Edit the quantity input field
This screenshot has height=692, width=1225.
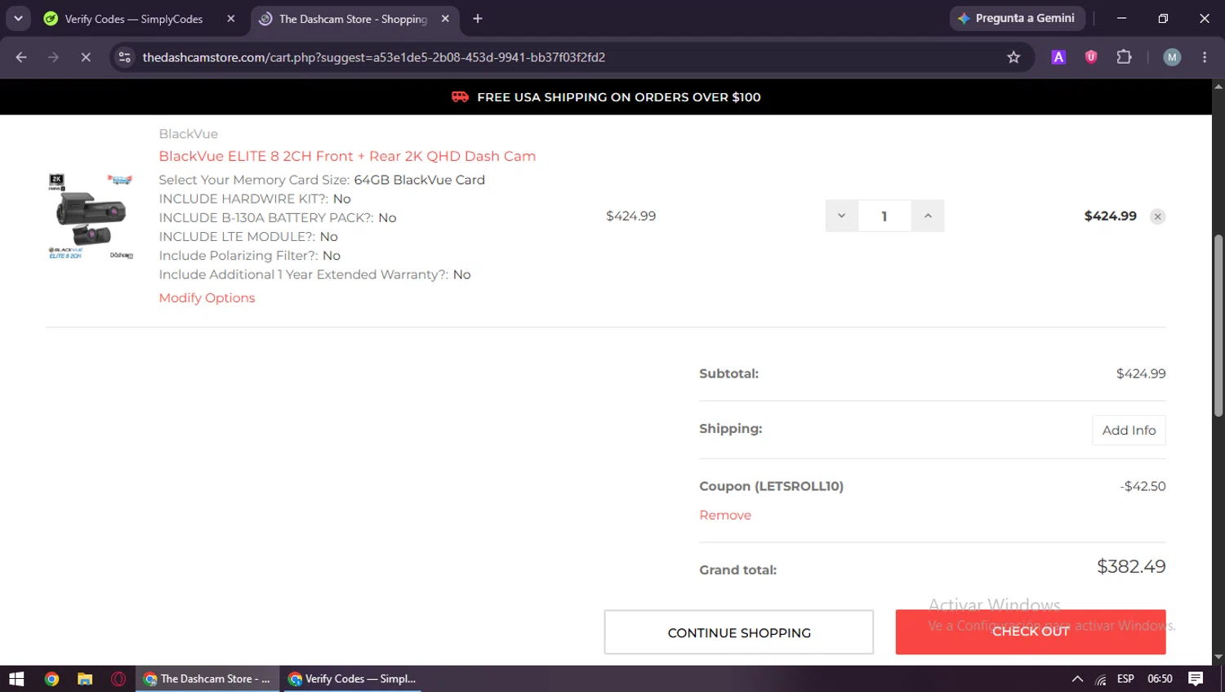pos(884,216)
